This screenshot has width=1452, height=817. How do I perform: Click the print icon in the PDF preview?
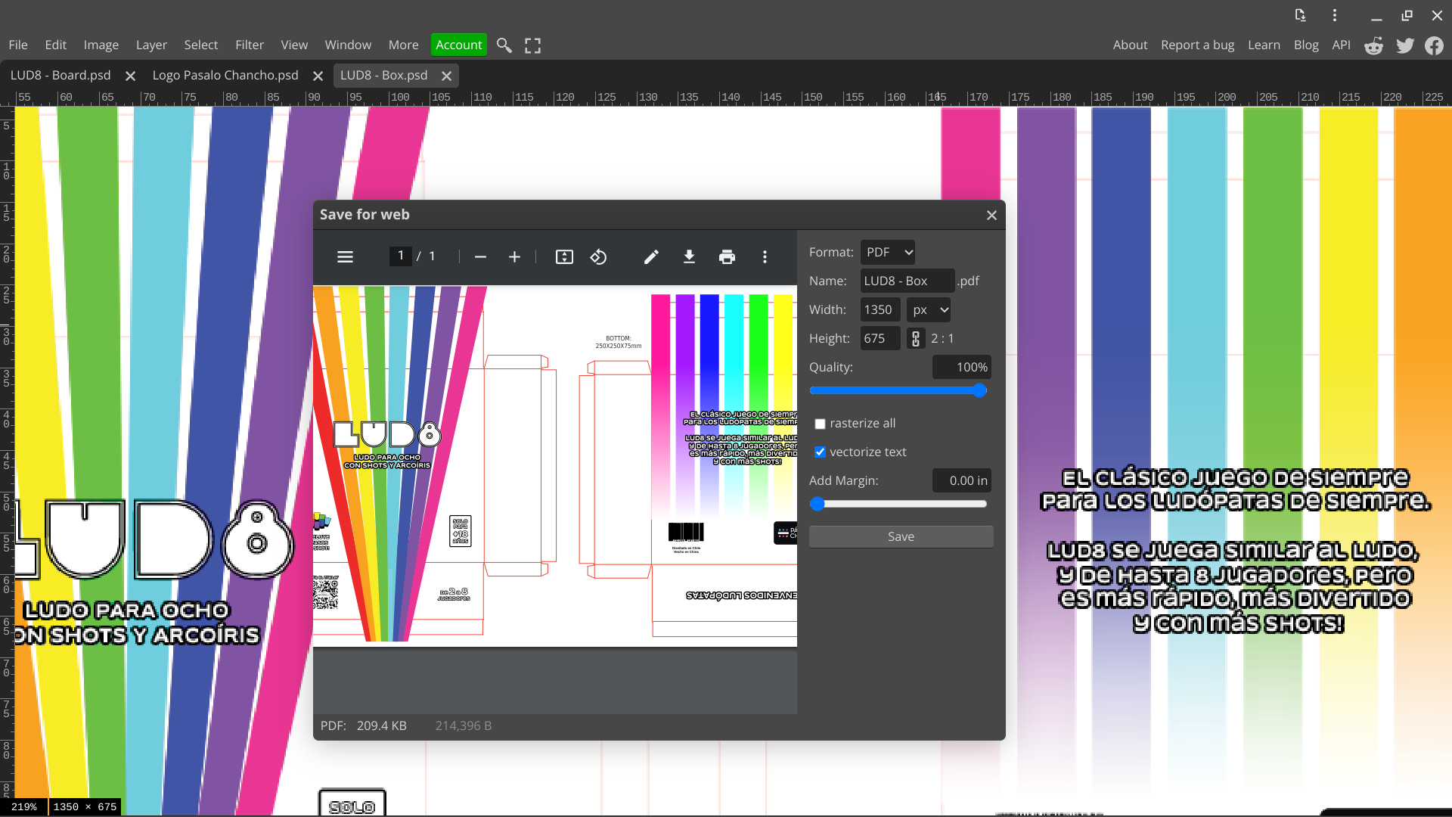pyautogui.click(x=727, y=257)
